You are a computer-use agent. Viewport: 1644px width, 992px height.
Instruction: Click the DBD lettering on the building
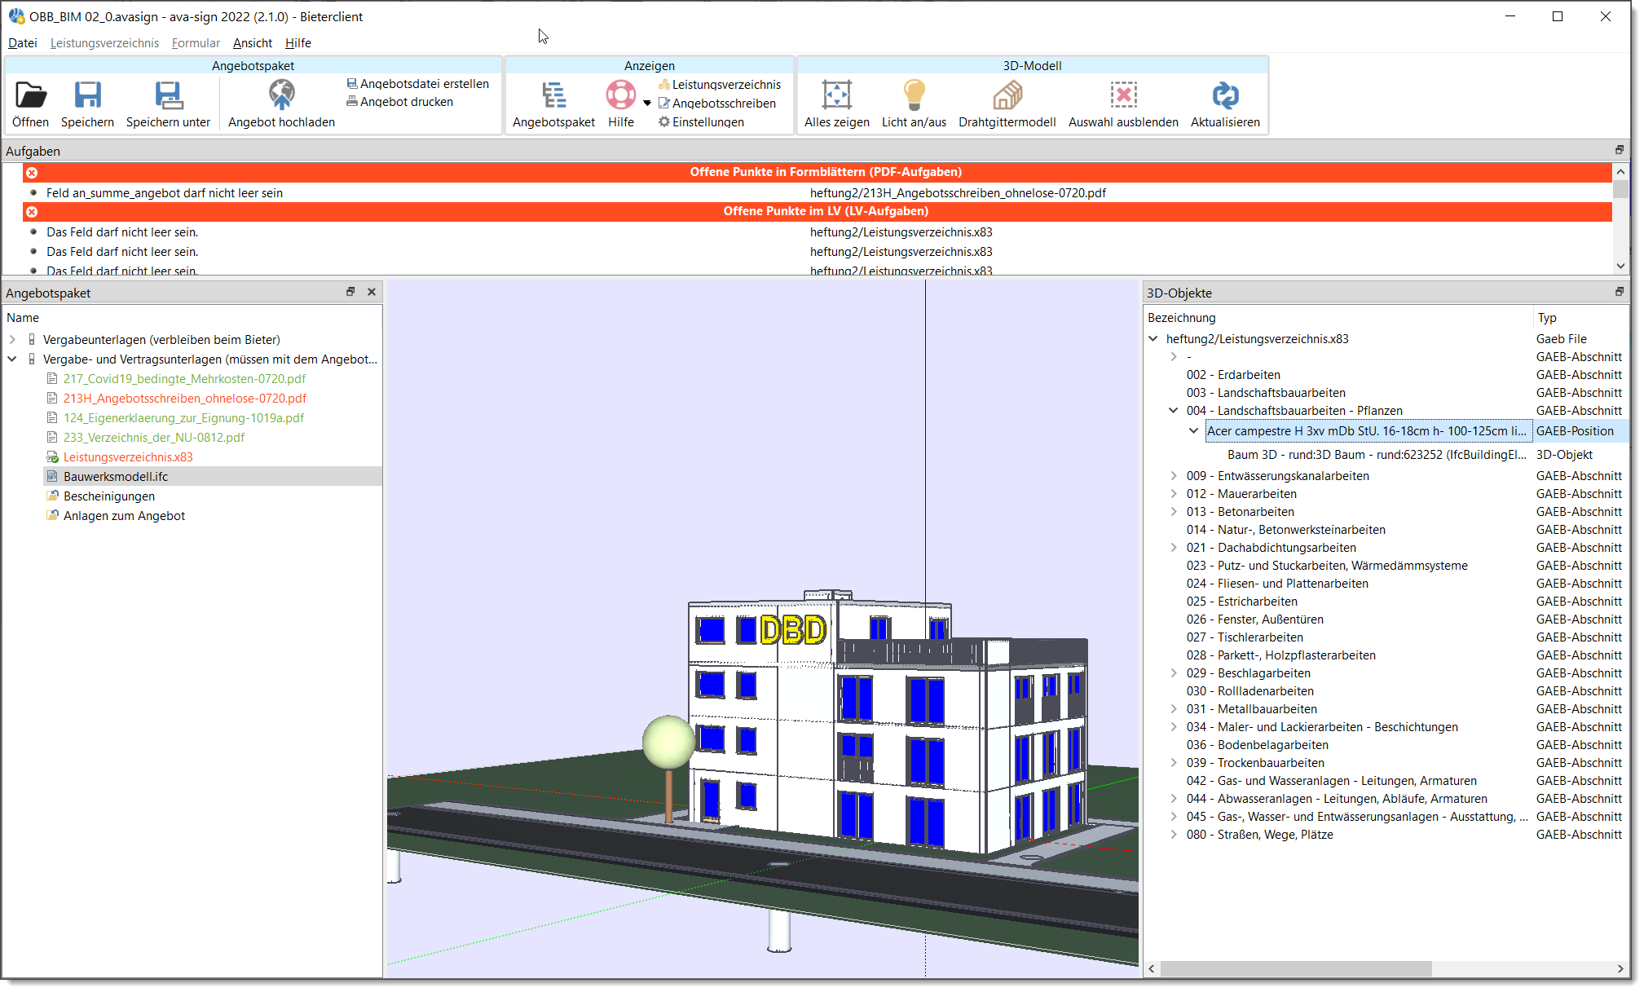coord(793,630)
